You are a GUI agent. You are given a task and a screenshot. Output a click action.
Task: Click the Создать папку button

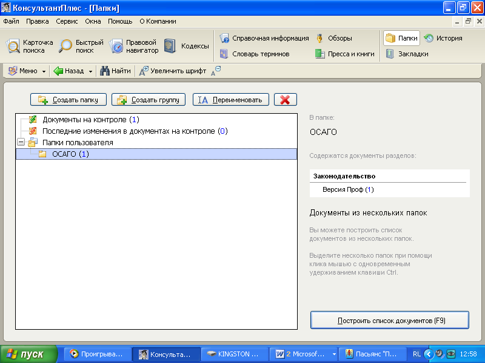pyautogui.click(x=69, y=100)
